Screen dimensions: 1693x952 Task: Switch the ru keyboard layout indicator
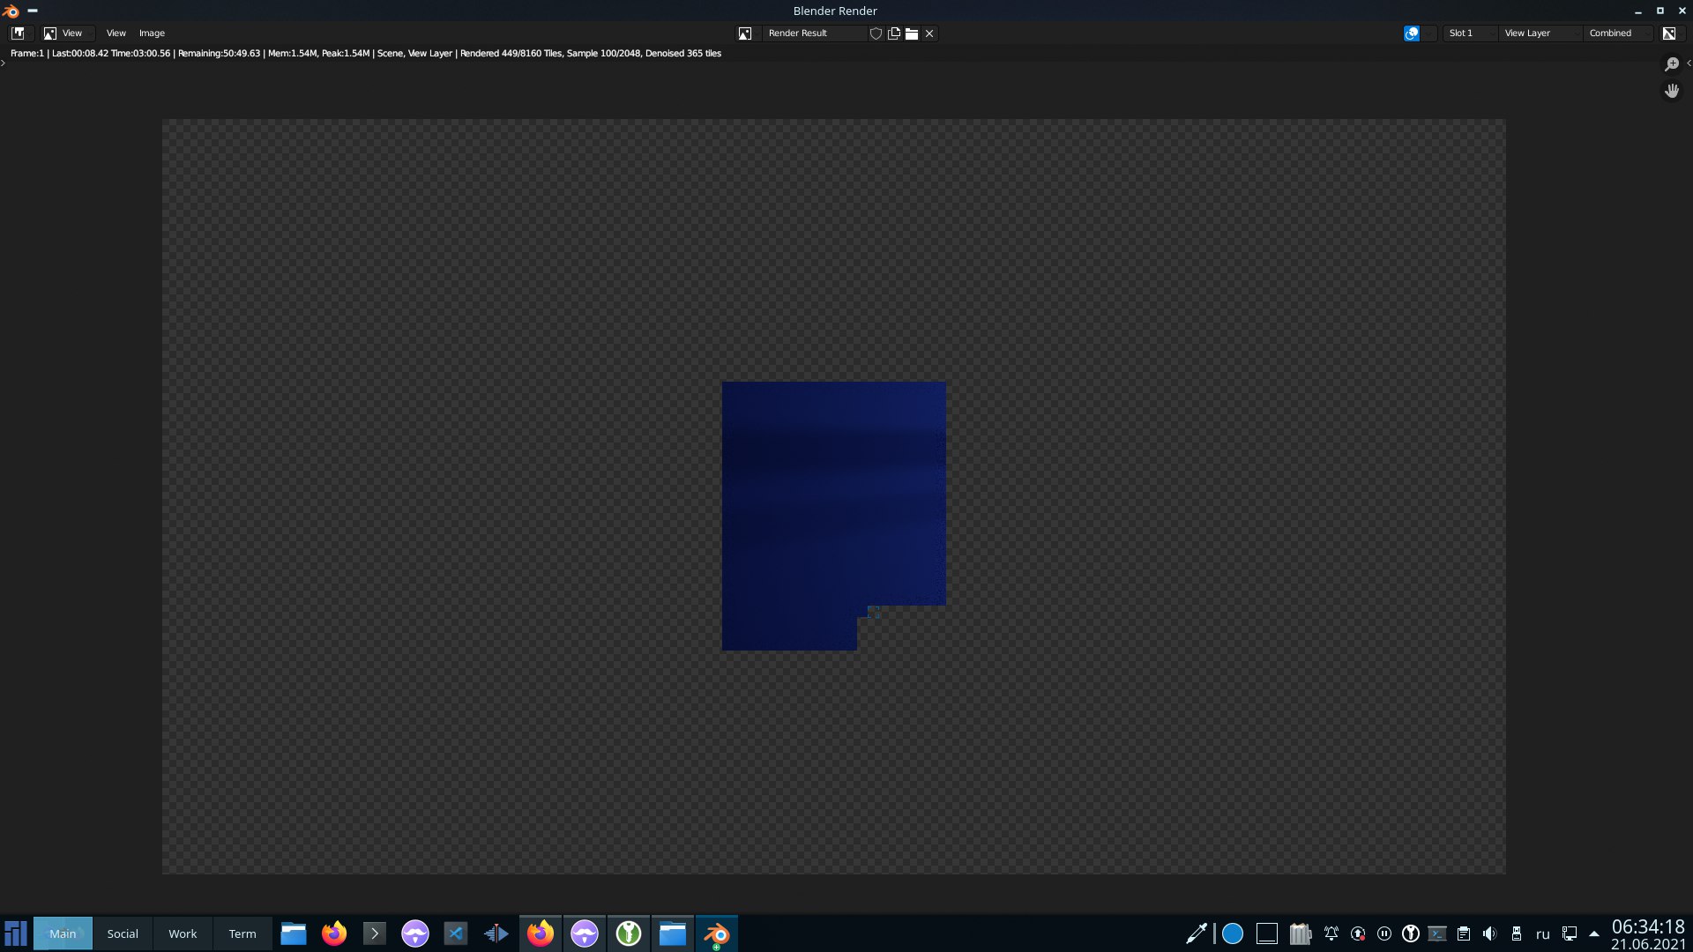1543,934
